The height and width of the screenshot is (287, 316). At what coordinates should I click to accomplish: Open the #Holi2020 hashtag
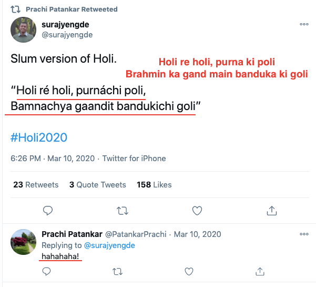tap(39, 137)
